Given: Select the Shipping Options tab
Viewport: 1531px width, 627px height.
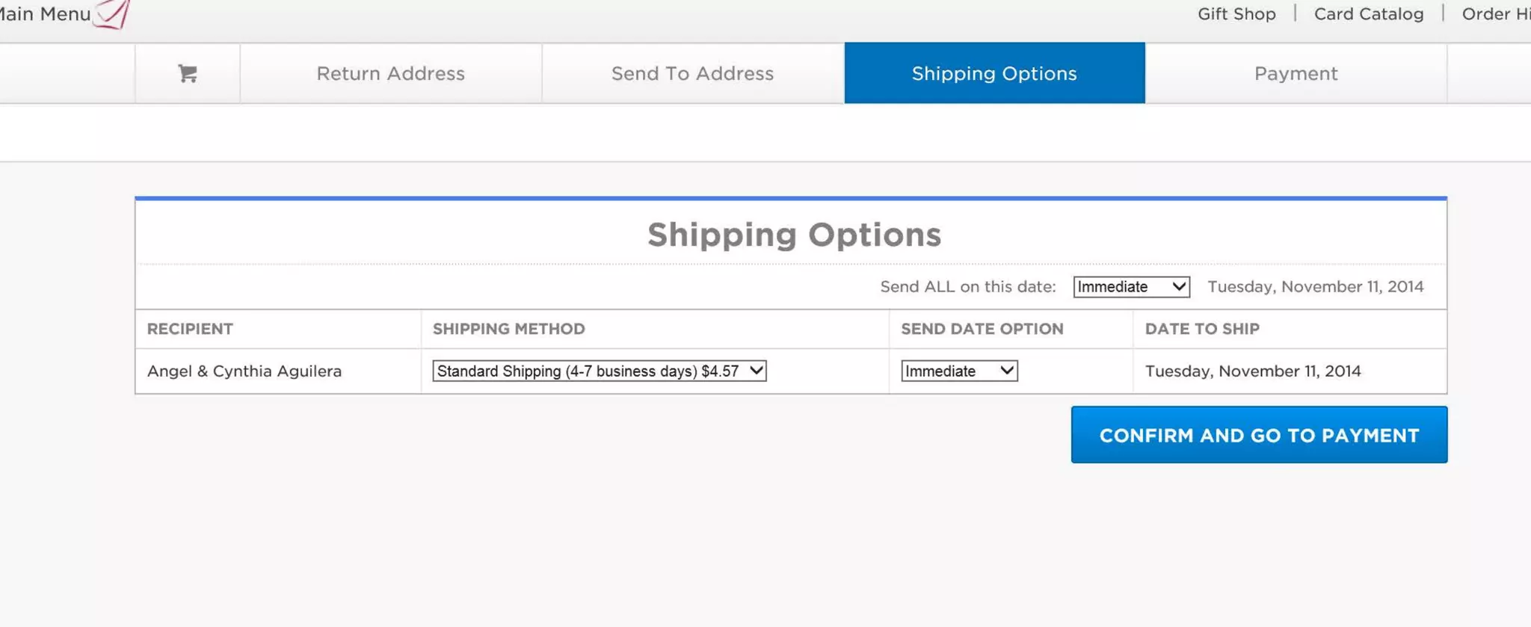Looking at the screenshot, I should [994, 73].
